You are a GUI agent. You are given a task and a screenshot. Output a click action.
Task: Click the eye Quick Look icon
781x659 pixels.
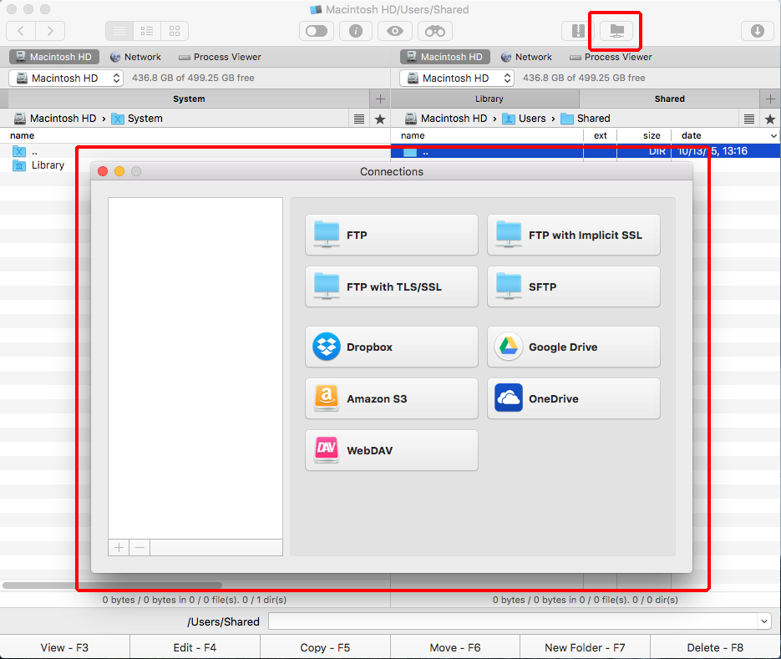[395, 31]
